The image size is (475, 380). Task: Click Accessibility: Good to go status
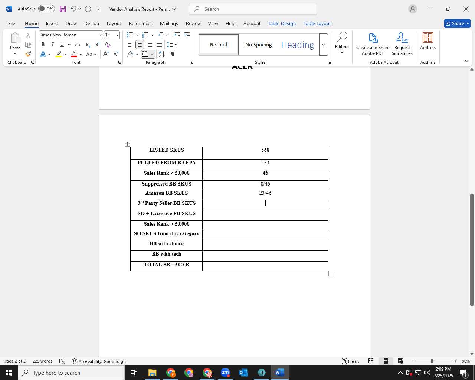pyautogui.click(x=99, y=361)
